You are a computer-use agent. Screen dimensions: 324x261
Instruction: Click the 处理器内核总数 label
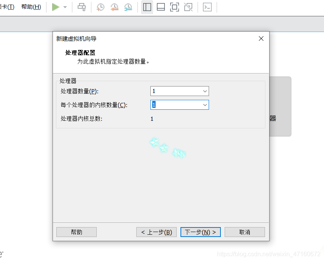point(81,119)
